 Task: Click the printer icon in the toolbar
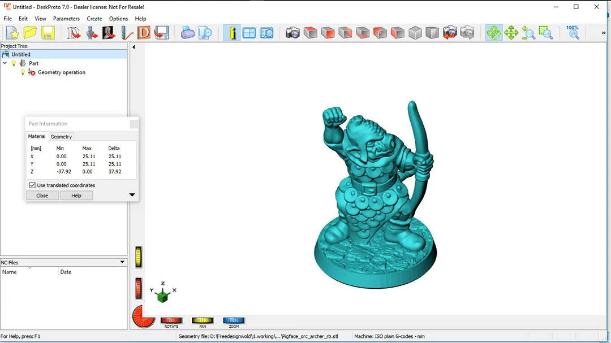click(x=187, y=33)
